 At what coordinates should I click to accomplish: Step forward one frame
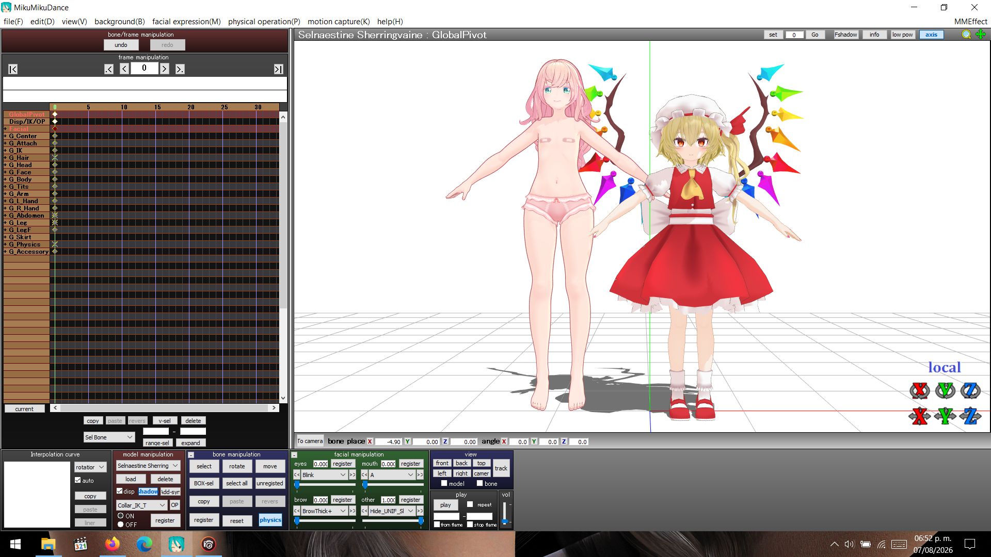point(164,69)
